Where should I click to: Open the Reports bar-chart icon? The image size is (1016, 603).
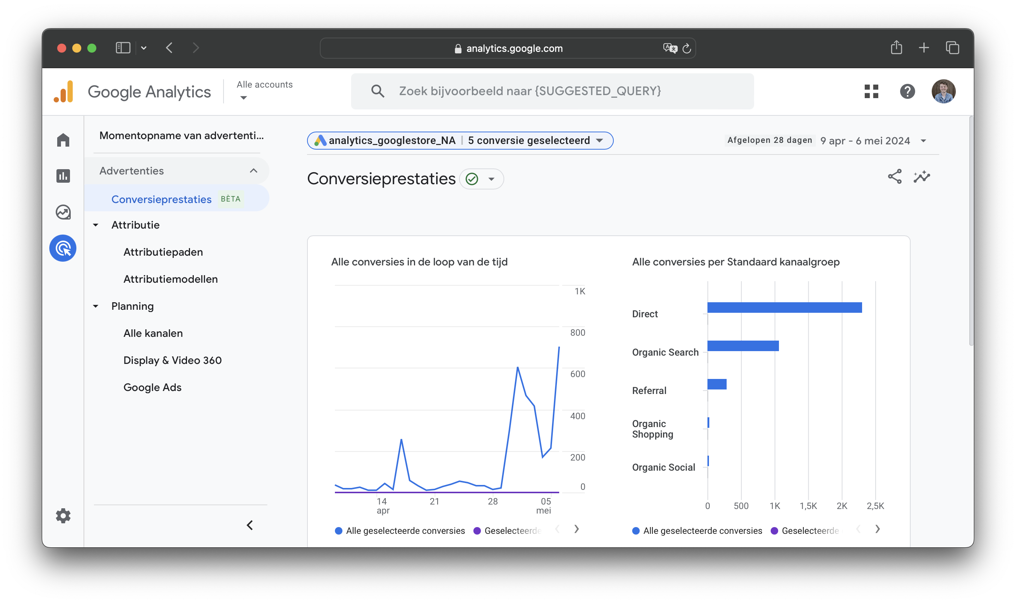[x=63, y=176]
